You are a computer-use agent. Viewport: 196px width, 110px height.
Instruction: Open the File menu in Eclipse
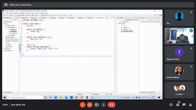click(4, 13)
